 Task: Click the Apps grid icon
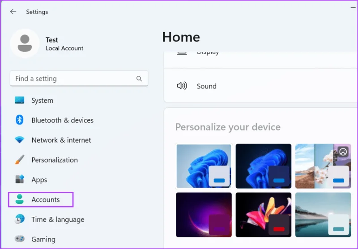pos(20,179)
